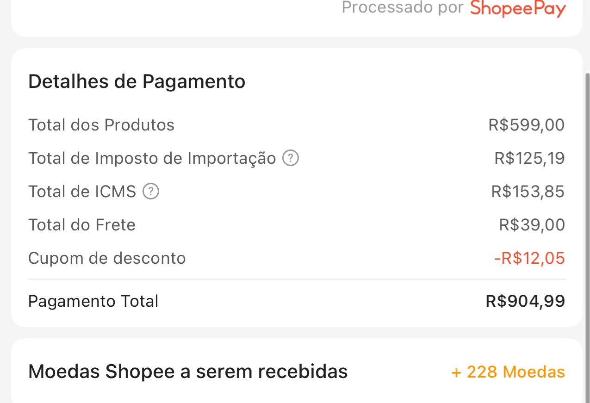Click the Total dos Produtos label
This screenshot has width=590, height=403.
click(101, 125)
